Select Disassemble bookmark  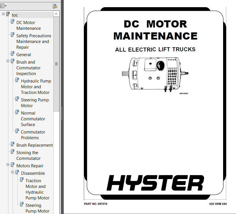(33, 173)
